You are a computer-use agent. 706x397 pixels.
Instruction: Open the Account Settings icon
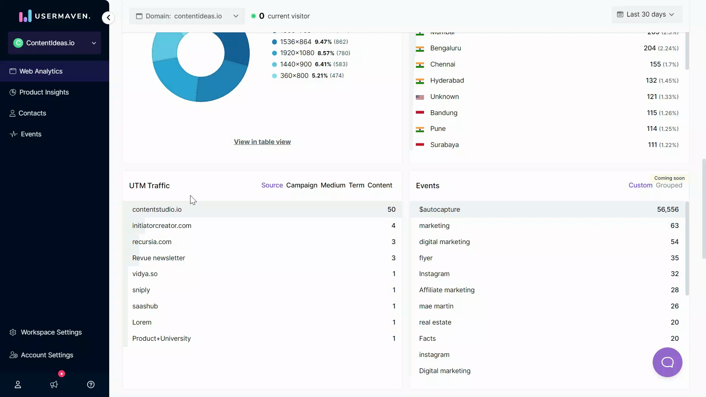pyautogui.click(x=13, y=355)
